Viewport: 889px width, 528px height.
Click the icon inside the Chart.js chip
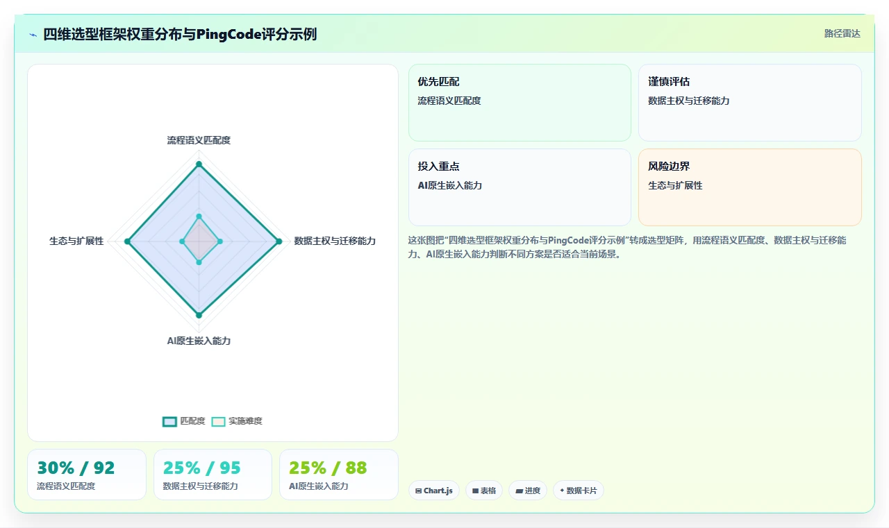coord(418,491)
